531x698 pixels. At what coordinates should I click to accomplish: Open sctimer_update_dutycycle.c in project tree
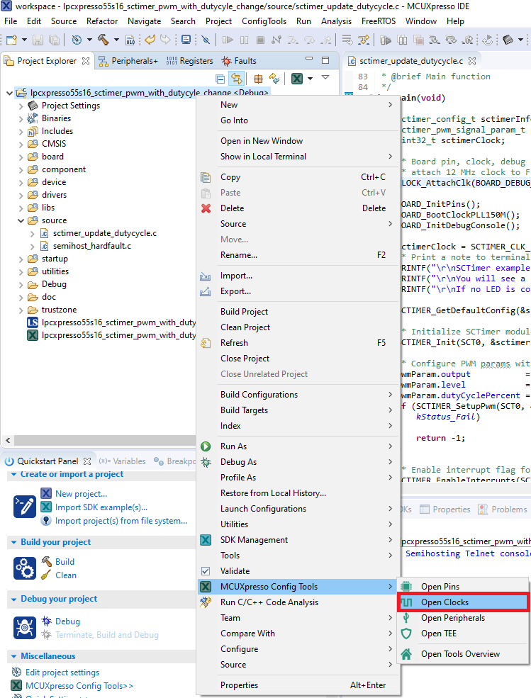104,233
